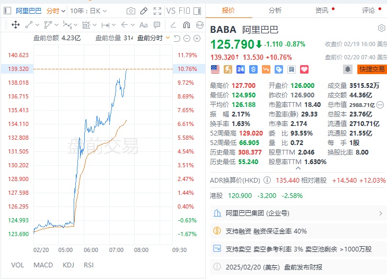Click the price alert bell icon
Screen dimensions: 387x279
[x=348, y=69]
